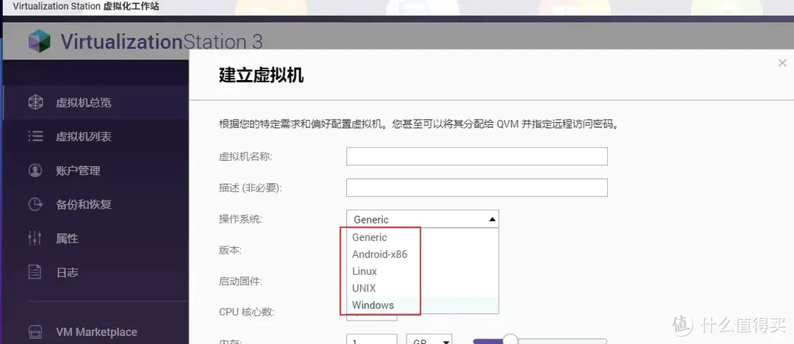Click the 属性 sliders icon
This screenshot has width=794, height=344.
[35, 238]
